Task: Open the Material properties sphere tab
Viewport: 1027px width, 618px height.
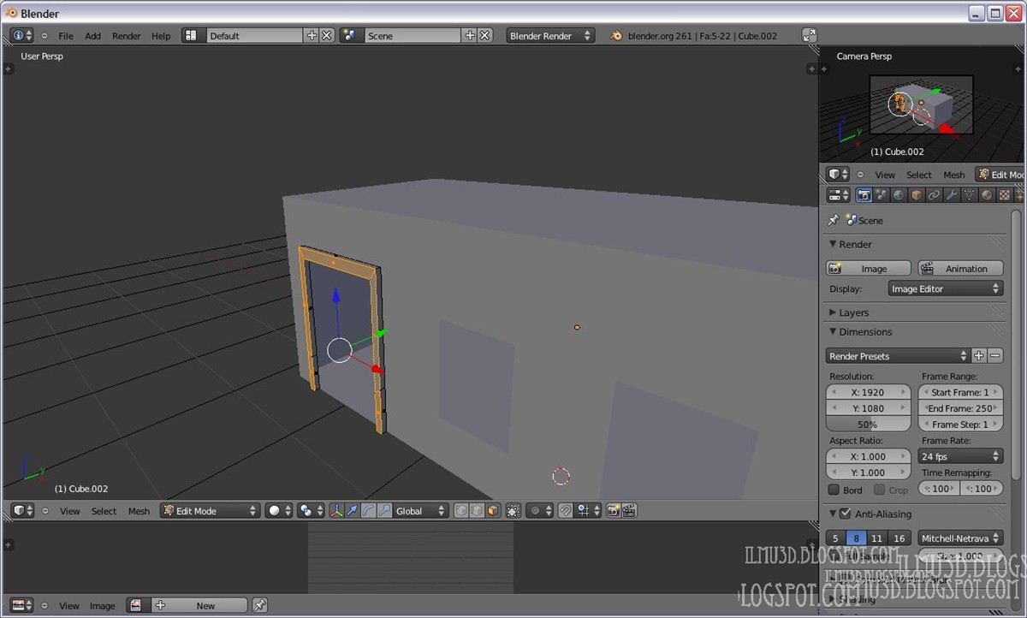Action: 987,195
